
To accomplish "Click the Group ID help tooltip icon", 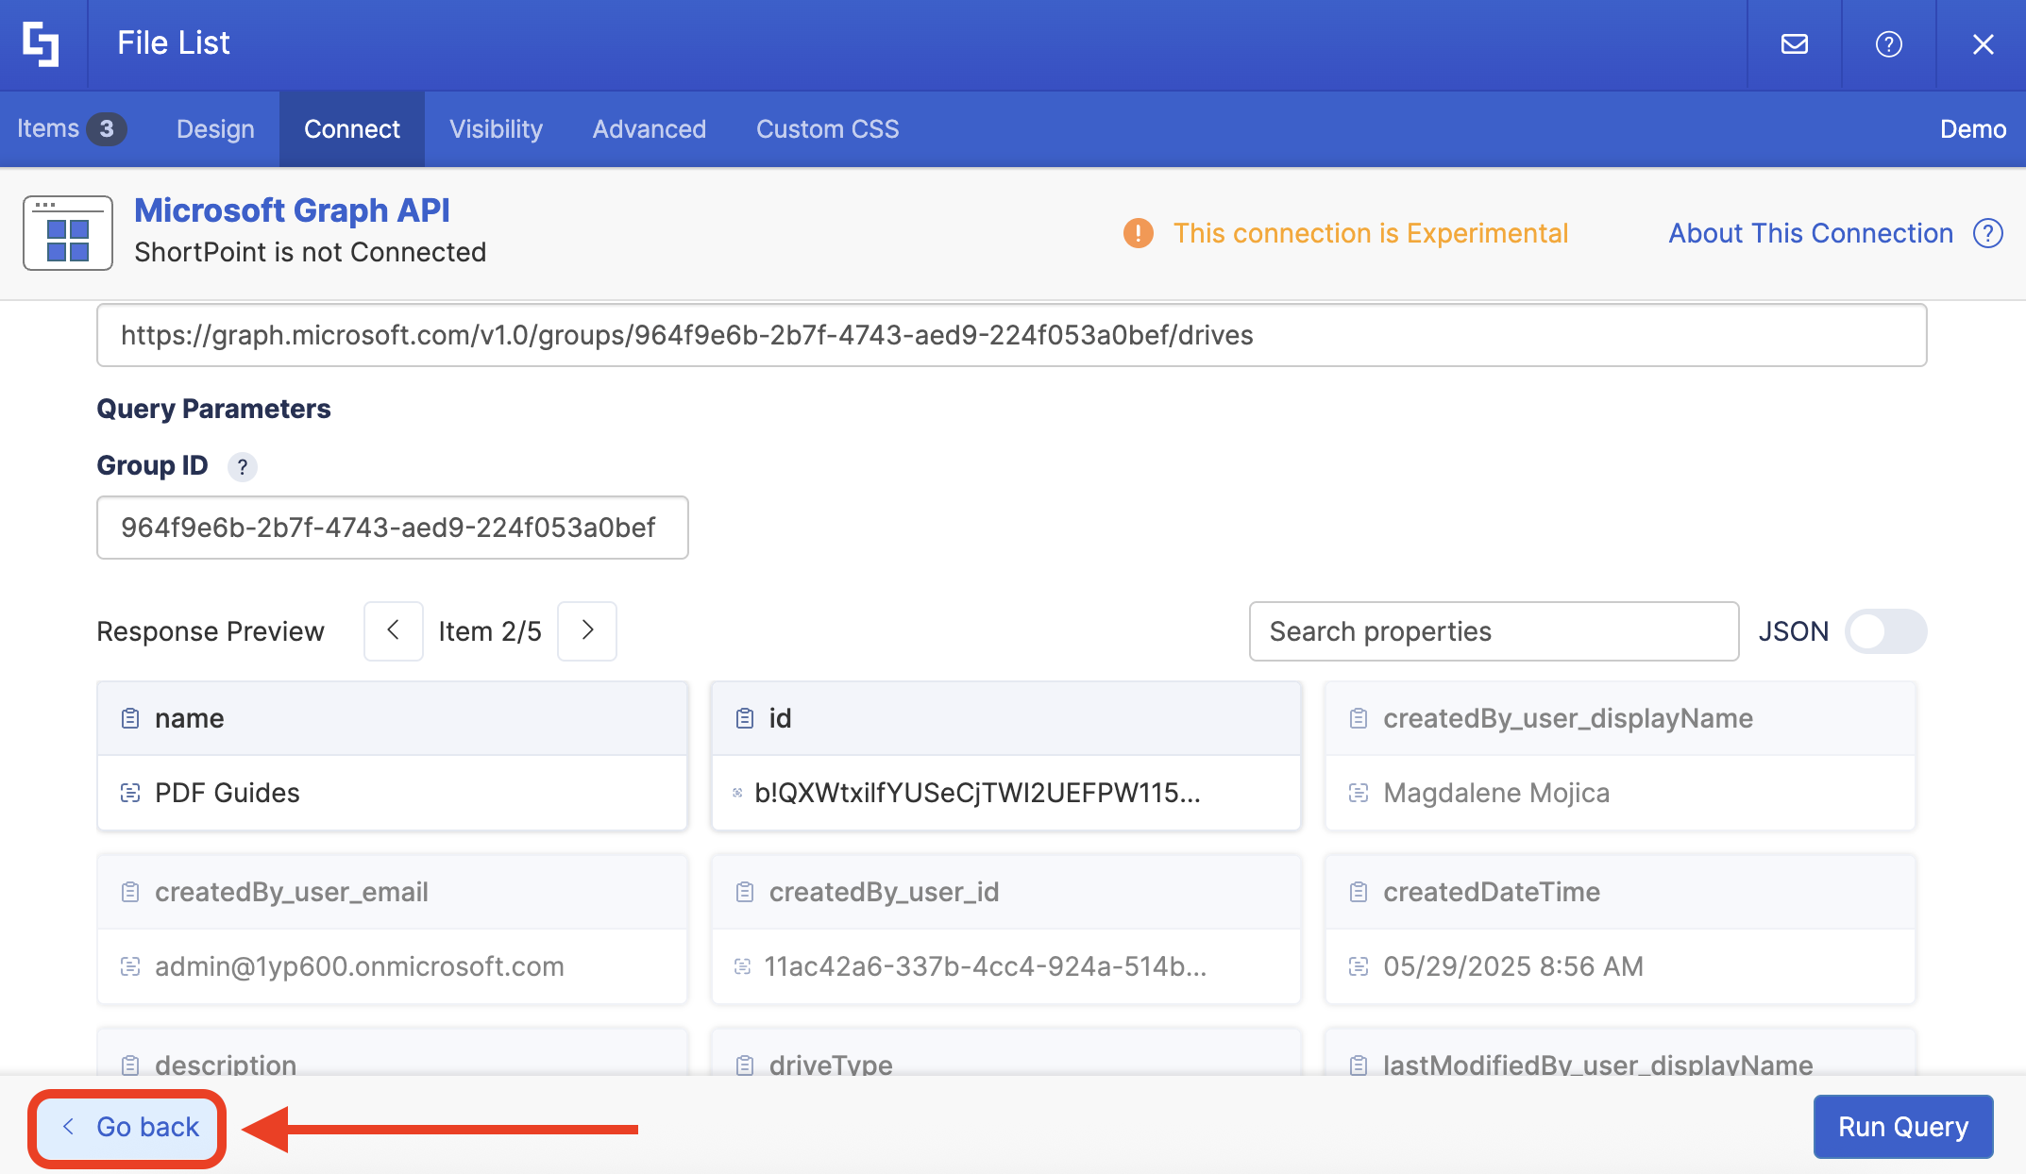I will click(x=243, y=467).
